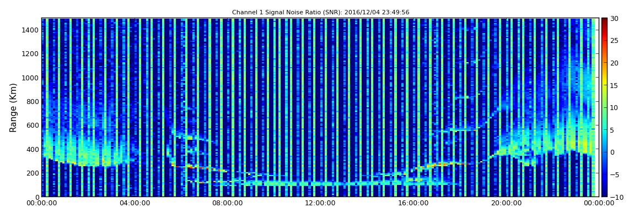Click the colorbar 10 value label
Image resolution: width=634 pixels, height=224 pixels.
pyautogui.click(x=615, y=107)
